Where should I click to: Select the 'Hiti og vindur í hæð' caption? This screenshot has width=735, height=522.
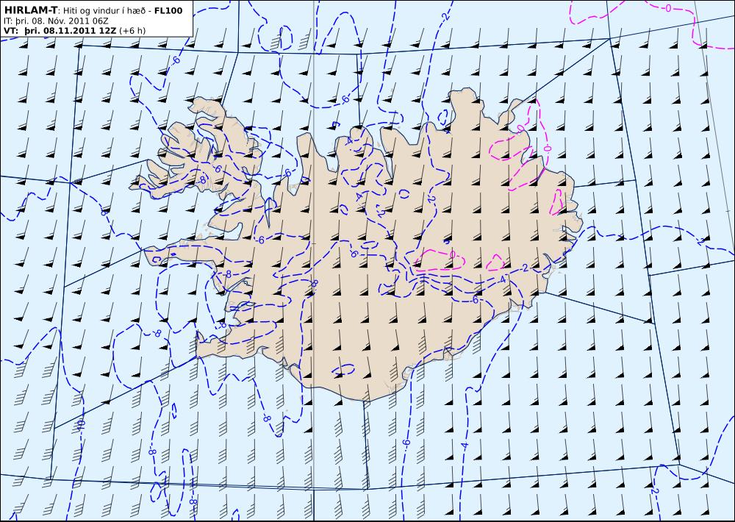104,11
